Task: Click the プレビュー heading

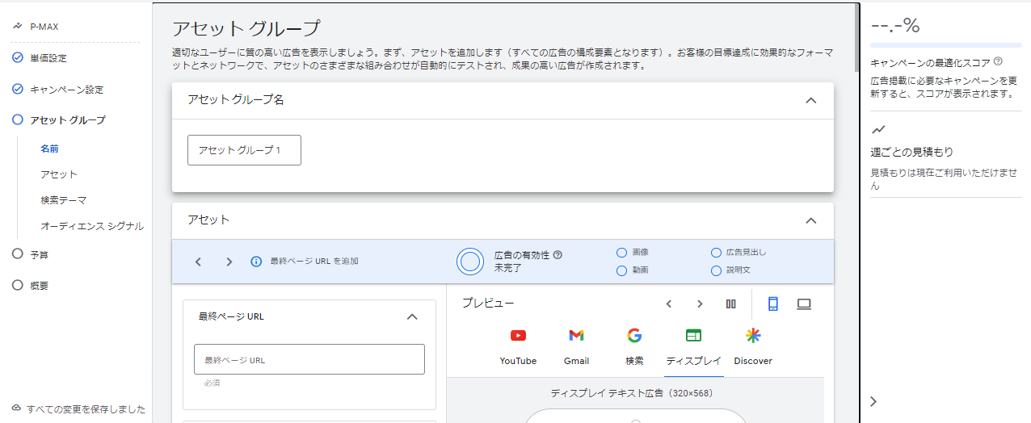Action: (488, 304)
